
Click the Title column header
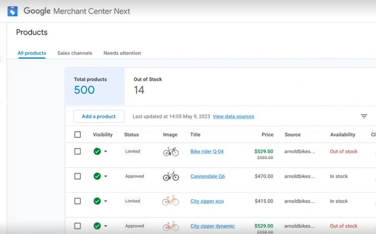coord(195,134)
